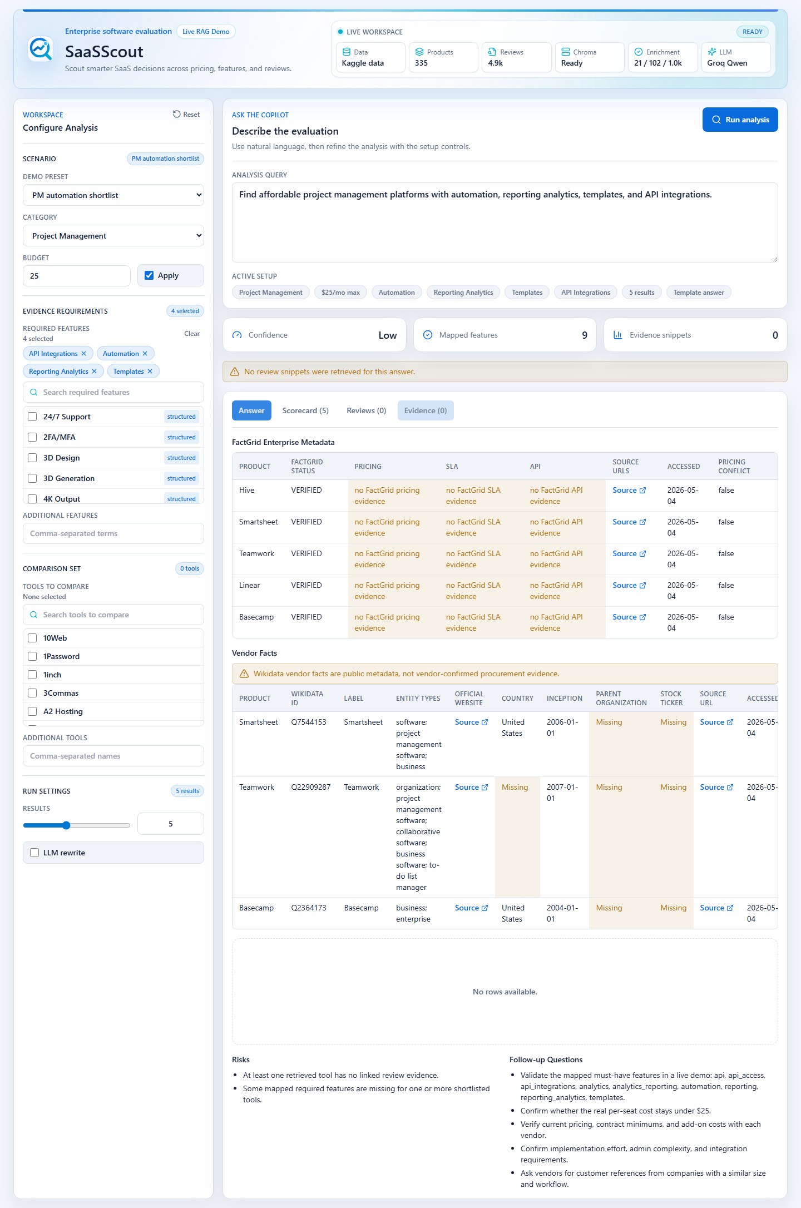Click the Run analysis button

pos(740,120)
